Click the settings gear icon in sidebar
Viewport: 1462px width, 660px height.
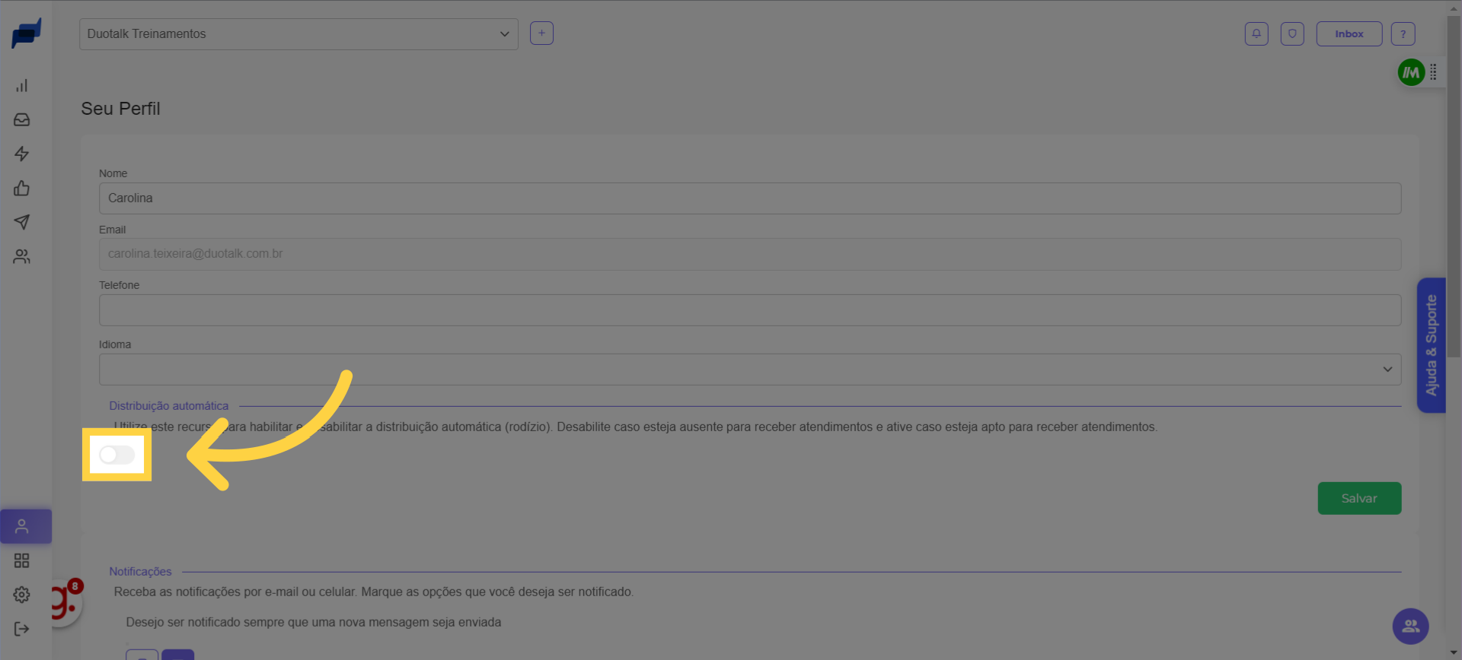coord(21,595)
